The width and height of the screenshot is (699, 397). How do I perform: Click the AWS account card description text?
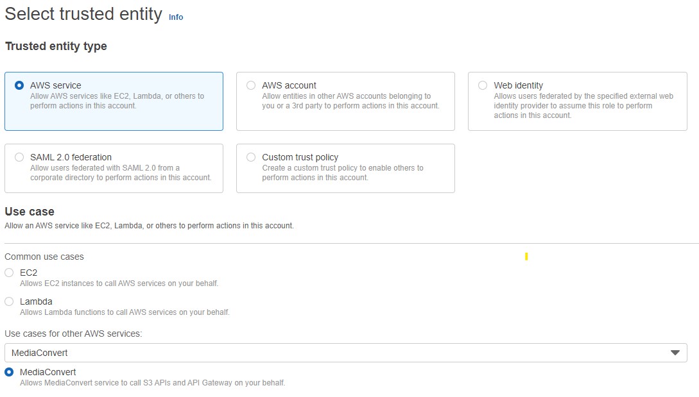[350, 101]
